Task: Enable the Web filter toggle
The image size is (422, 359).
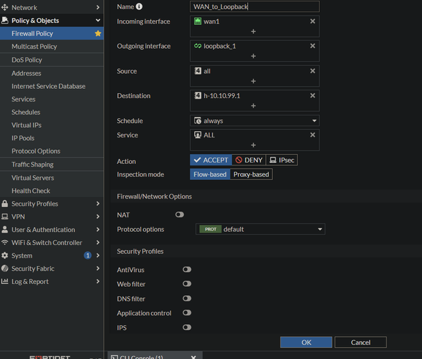Action: pos(187,284)
